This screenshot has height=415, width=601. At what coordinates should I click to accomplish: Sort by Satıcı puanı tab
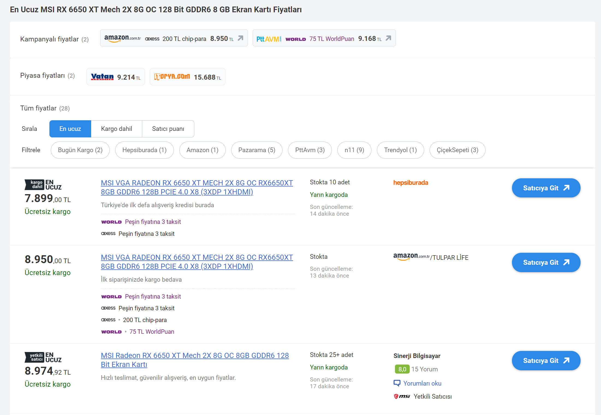click(168, 129)
